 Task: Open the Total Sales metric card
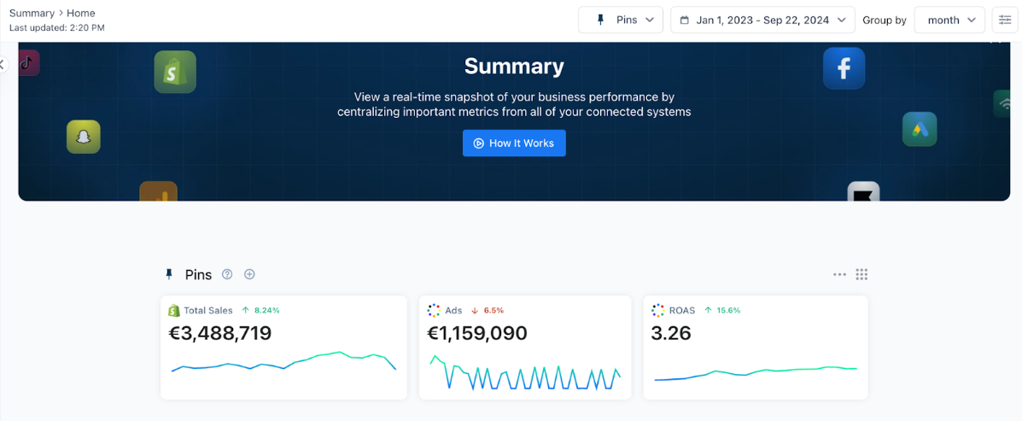[283, 333]
